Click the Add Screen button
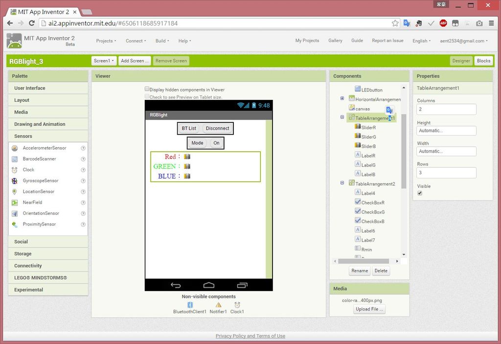The image size is (501, 344). (135, 61)
